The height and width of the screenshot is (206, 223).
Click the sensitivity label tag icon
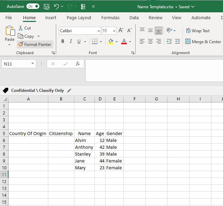point(5,90)
